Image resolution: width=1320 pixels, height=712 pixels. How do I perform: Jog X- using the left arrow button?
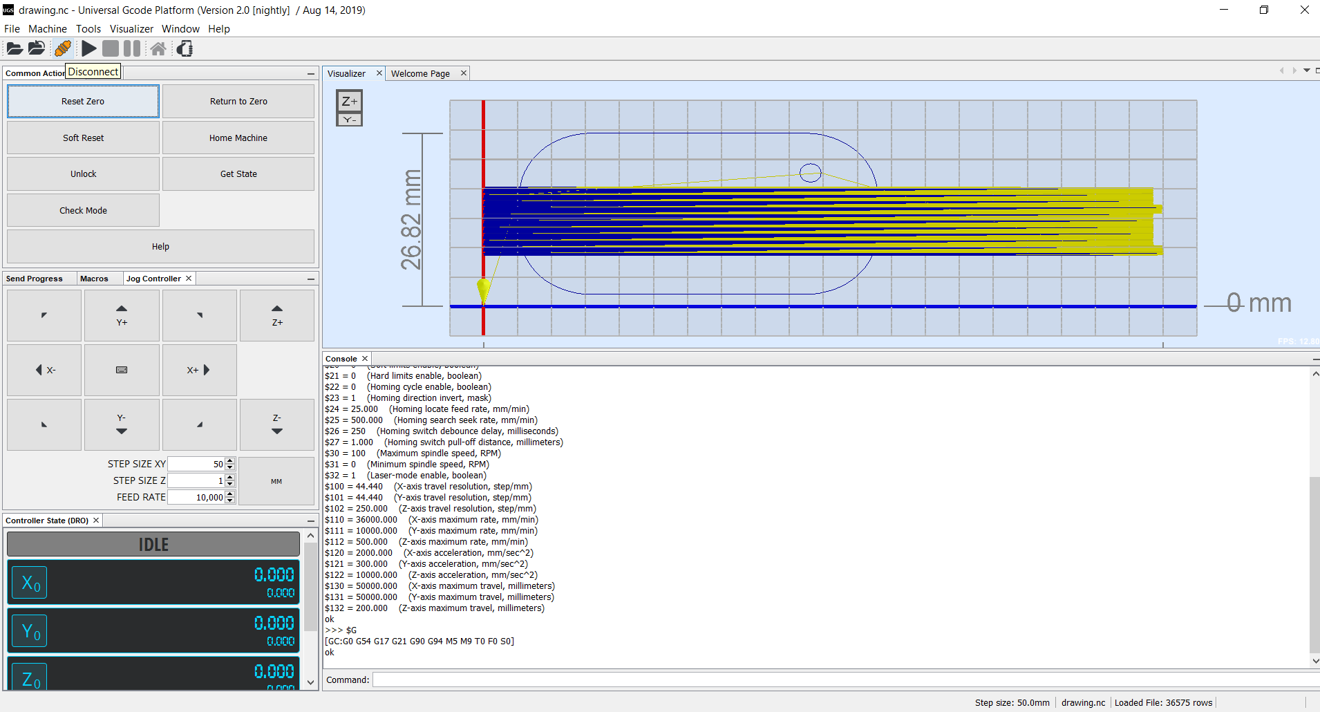tap(44, 370)
